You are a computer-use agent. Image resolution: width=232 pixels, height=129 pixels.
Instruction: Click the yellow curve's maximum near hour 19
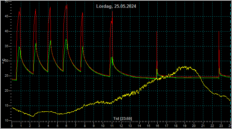(185, 67)
